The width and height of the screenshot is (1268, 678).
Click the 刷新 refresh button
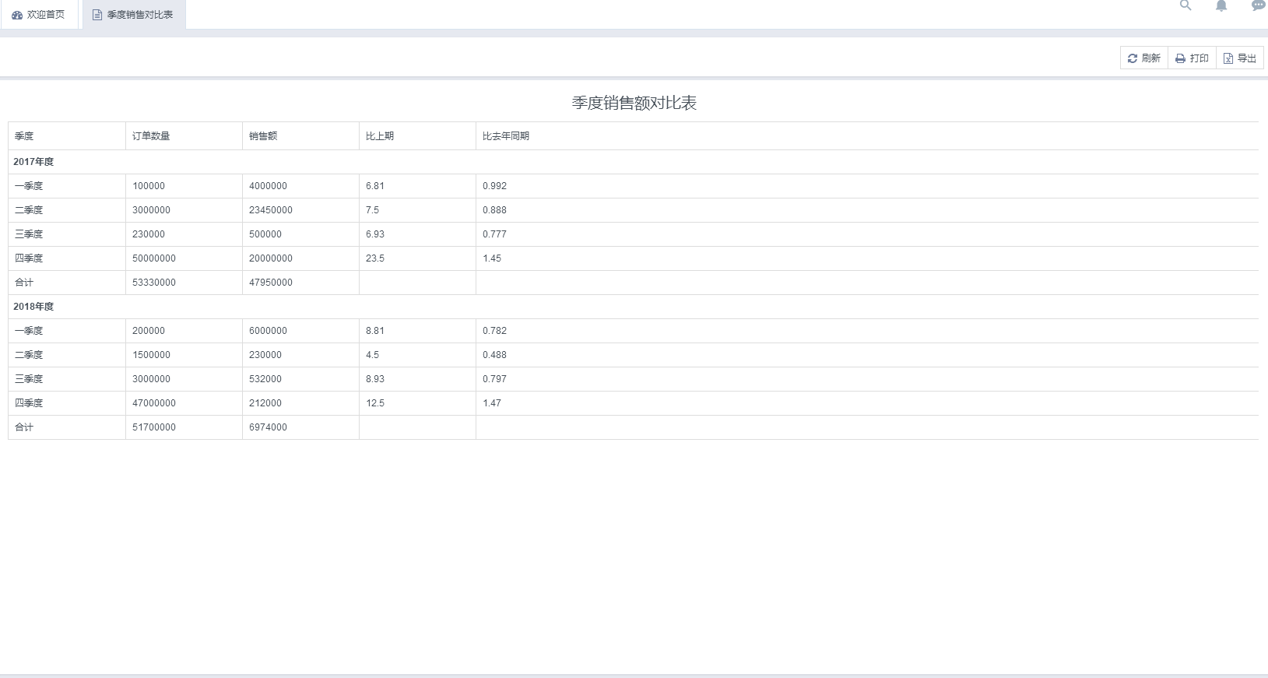[x=1143, y=58]
